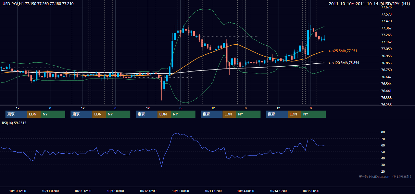Click the 10/13 00:00 time axis label
The width and height of the screenshot is (415, 194).
(181, 191)
